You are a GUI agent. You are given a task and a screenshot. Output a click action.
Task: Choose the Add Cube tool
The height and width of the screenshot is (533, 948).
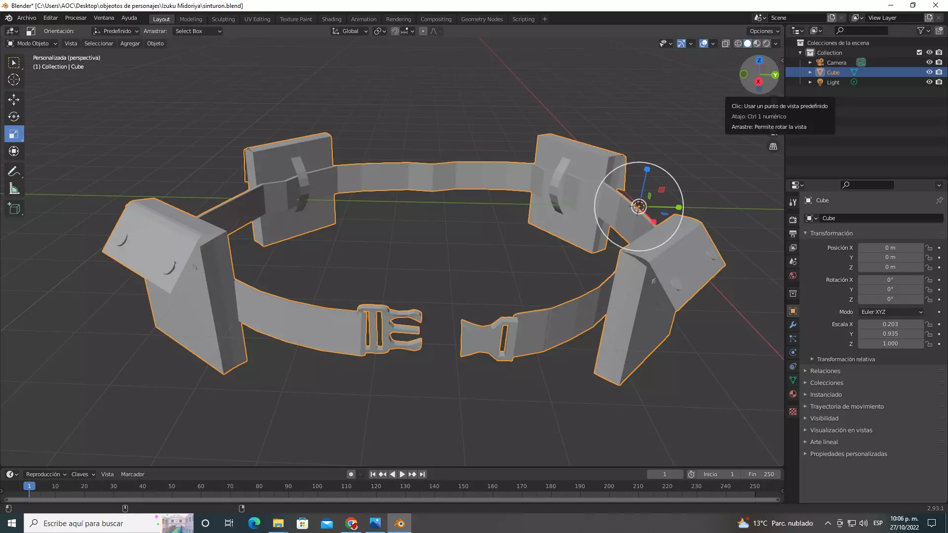(x=14, y=209)
